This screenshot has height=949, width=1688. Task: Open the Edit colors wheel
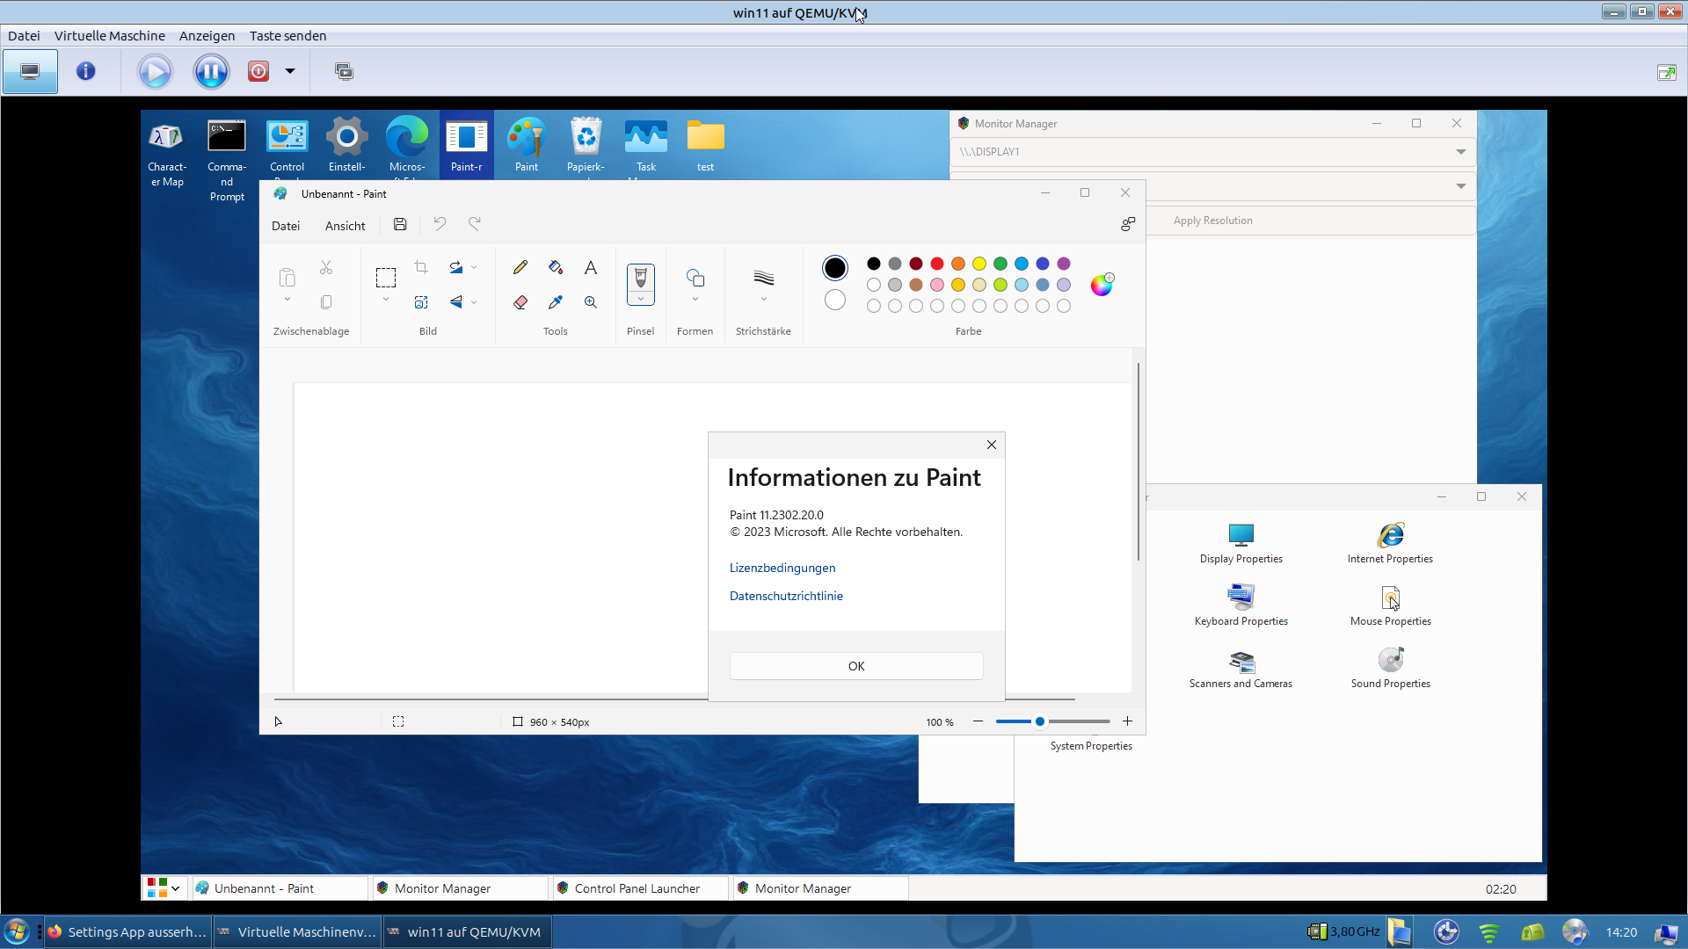click(x=1102, y=285)
